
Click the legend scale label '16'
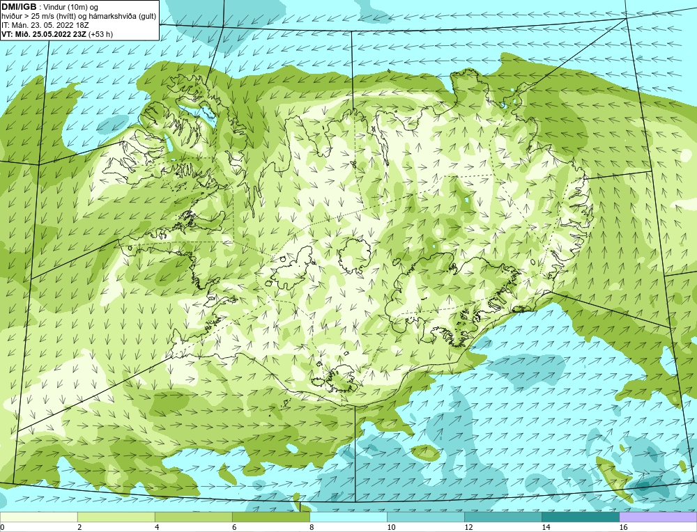click(x=623, y=527)
